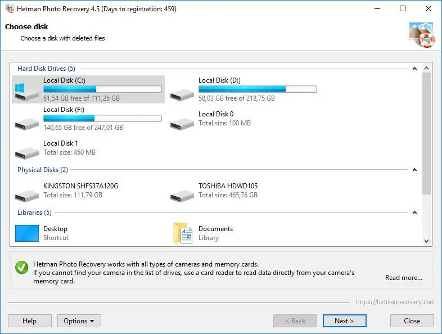Click the Libraries (5) header
Image resolution: width=442 pixels, height=334 pixels.
point(34,213)
